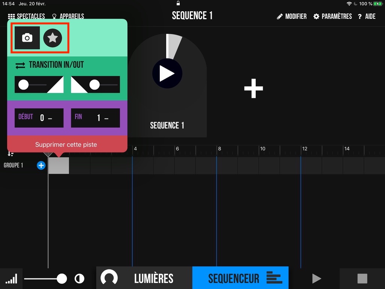Click the Transition In/Out swap arrows icon
The height and width of the screenshot is (289, 385).
coord(20,65)
